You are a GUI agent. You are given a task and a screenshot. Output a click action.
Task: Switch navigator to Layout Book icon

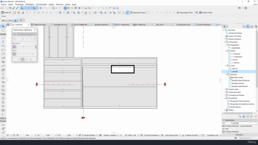tap(252, 27)
